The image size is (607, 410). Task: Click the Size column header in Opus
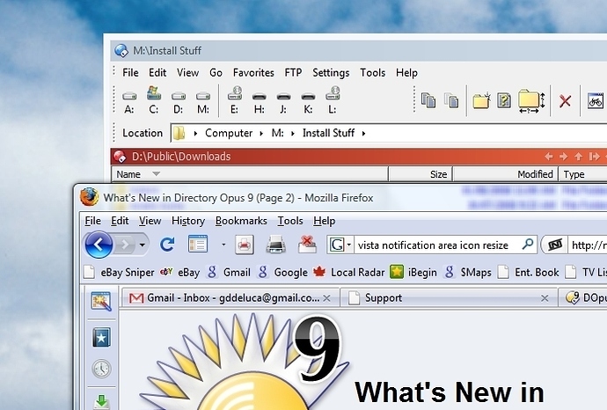421,174
